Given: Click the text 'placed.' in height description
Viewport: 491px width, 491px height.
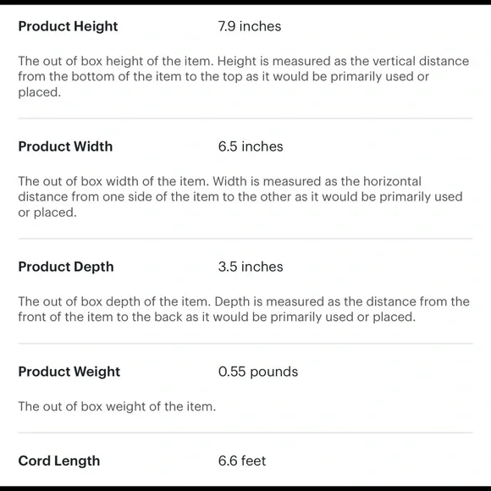Looking at the screenshot, I should (x=40, y=92).
